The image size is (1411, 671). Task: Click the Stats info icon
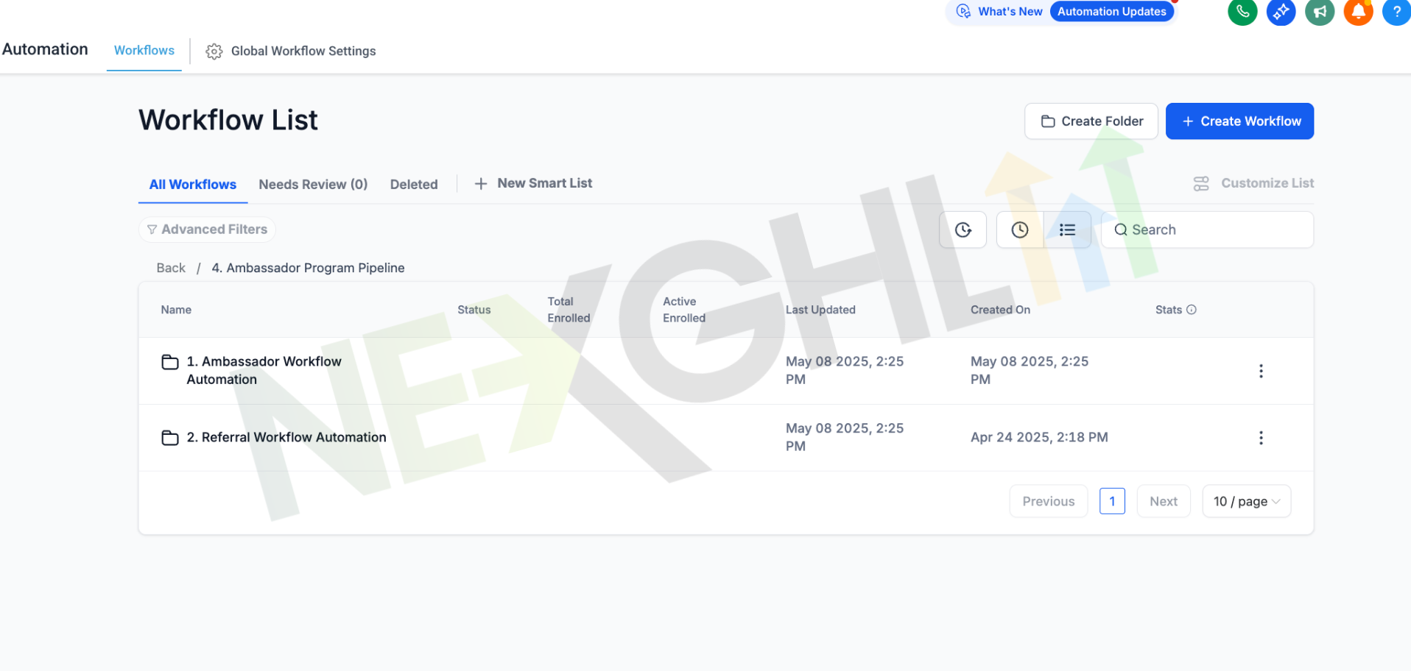[x=1192, y=310]
